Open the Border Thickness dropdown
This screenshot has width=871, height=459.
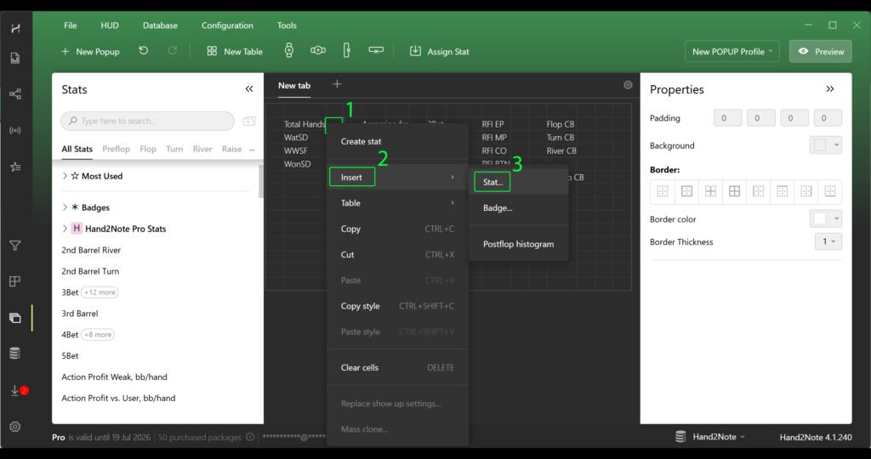click(828, 242)
